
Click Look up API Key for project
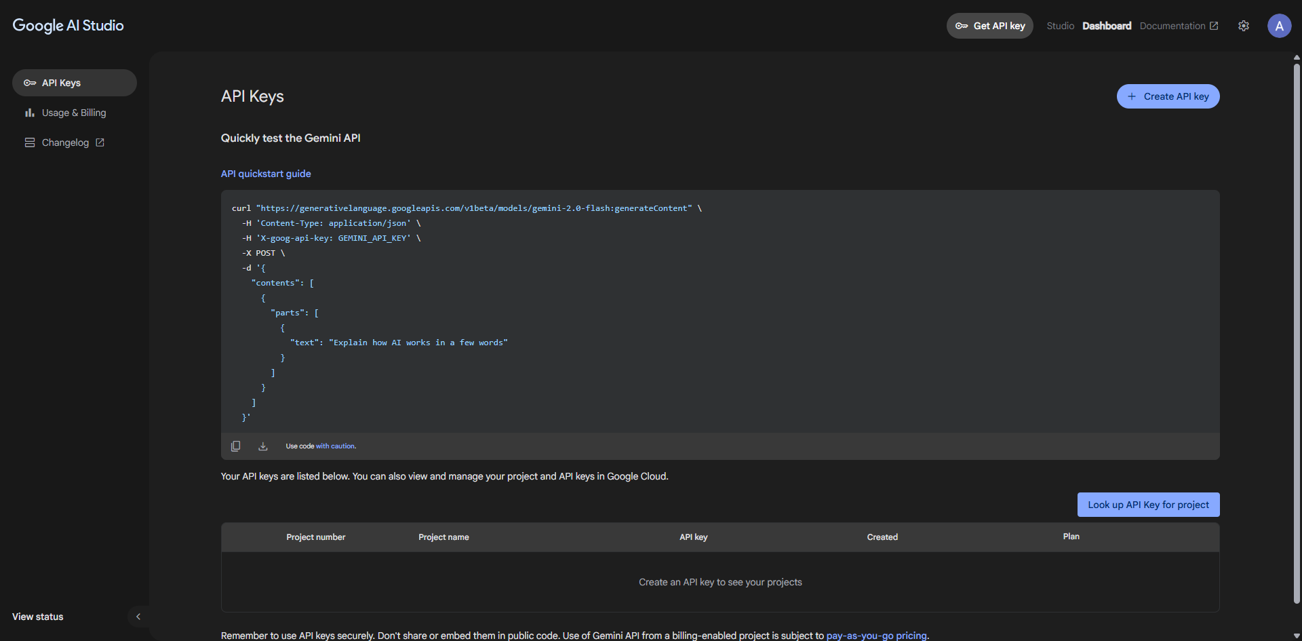pos(1148,505)
